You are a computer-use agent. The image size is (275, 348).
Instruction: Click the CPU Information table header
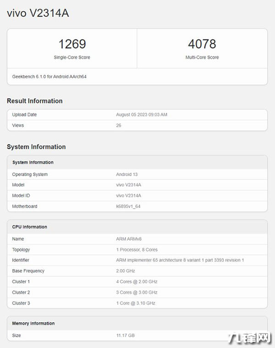point(30,227)
